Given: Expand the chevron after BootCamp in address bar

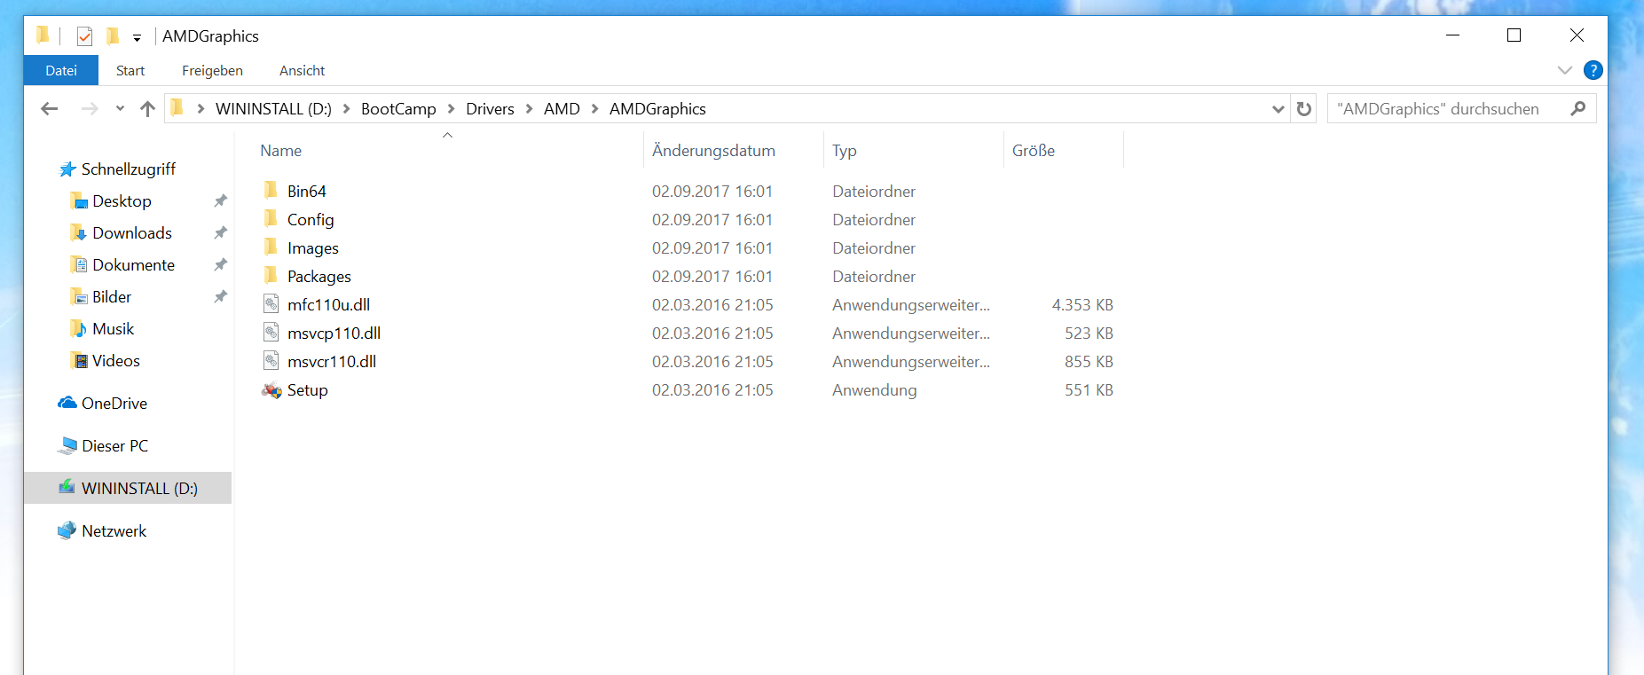Looking at the screenshot, I should 451,108.
